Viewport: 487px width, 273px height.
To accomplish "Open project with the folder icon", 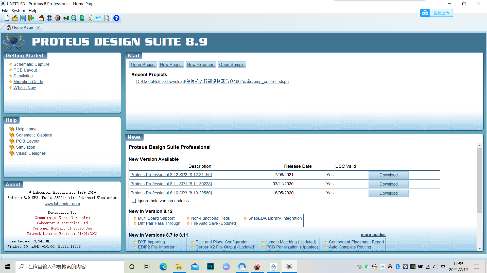I will click(x=15, y=18).
